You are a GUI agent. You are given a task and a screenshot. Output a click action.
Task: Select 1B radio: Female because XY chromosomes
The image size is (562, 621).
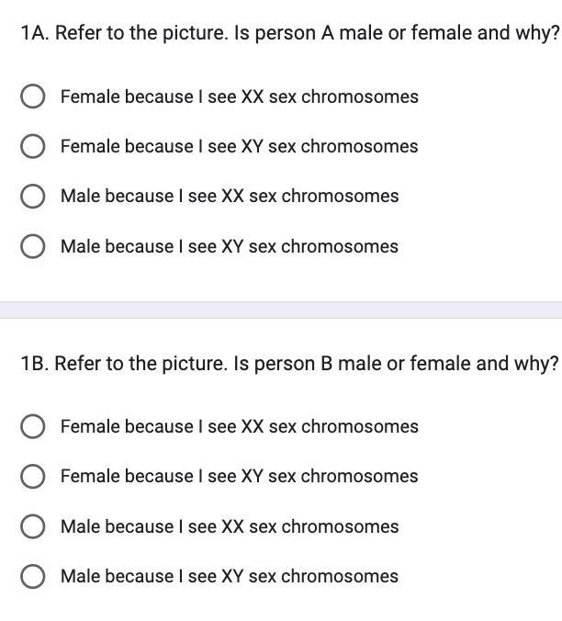33,476
